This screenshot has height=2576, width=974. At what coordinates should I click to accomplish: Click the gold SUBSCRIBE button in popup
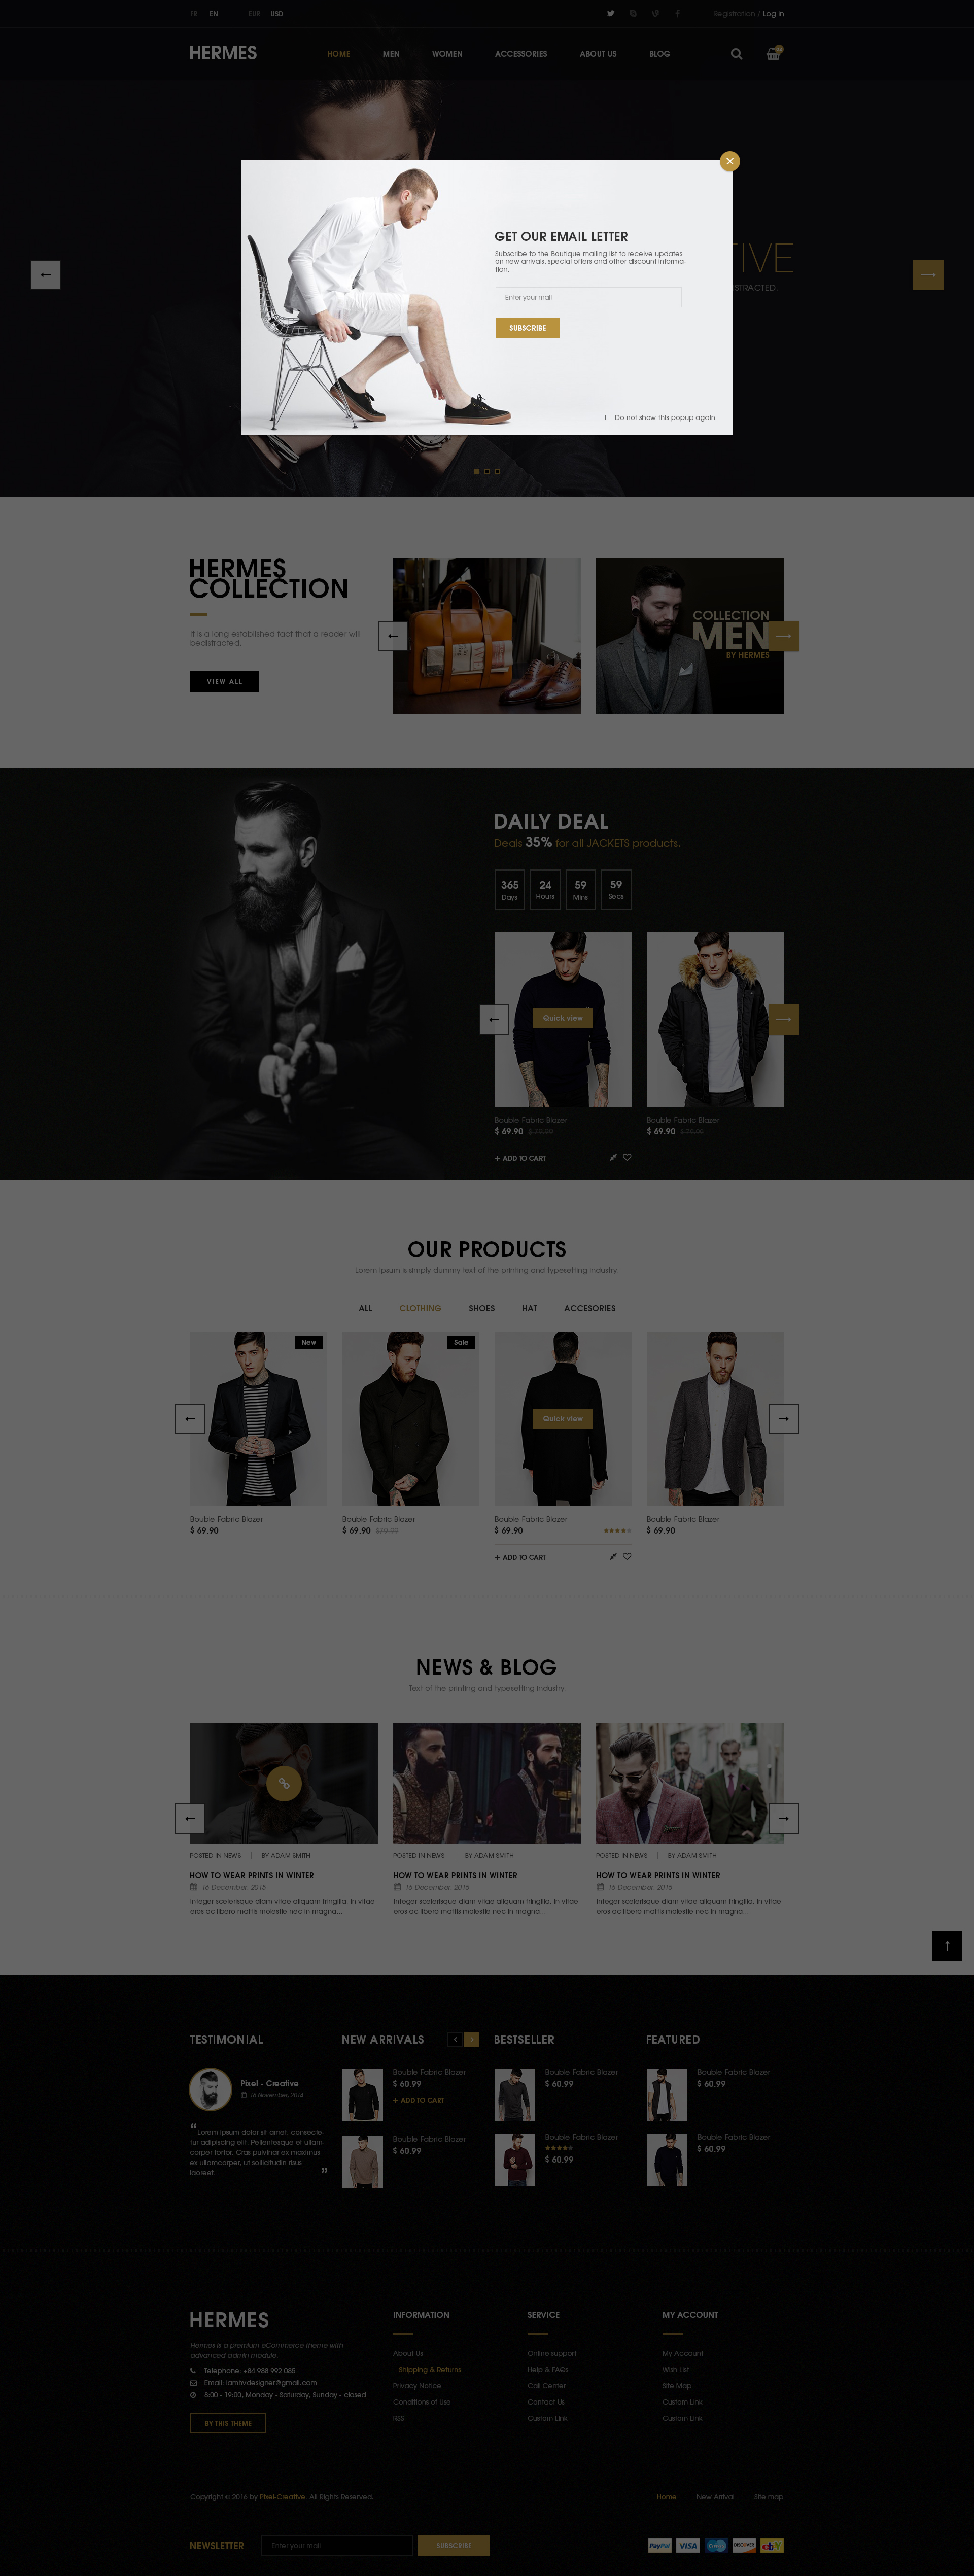527,328
